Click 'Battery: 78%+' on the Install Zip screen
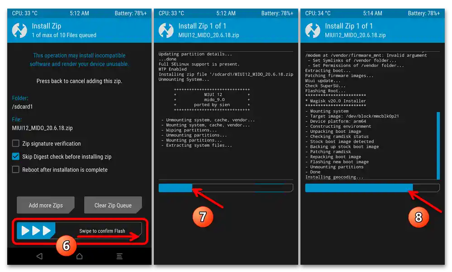The image size is (452, 272). click(x=131, y=13)
